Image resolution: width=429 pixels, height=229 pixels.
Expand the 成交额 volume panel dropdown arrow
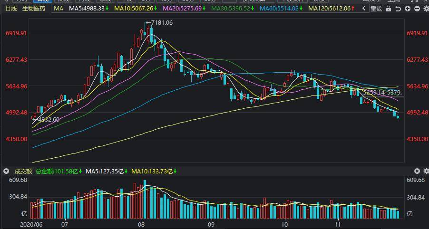pos(7,171)
